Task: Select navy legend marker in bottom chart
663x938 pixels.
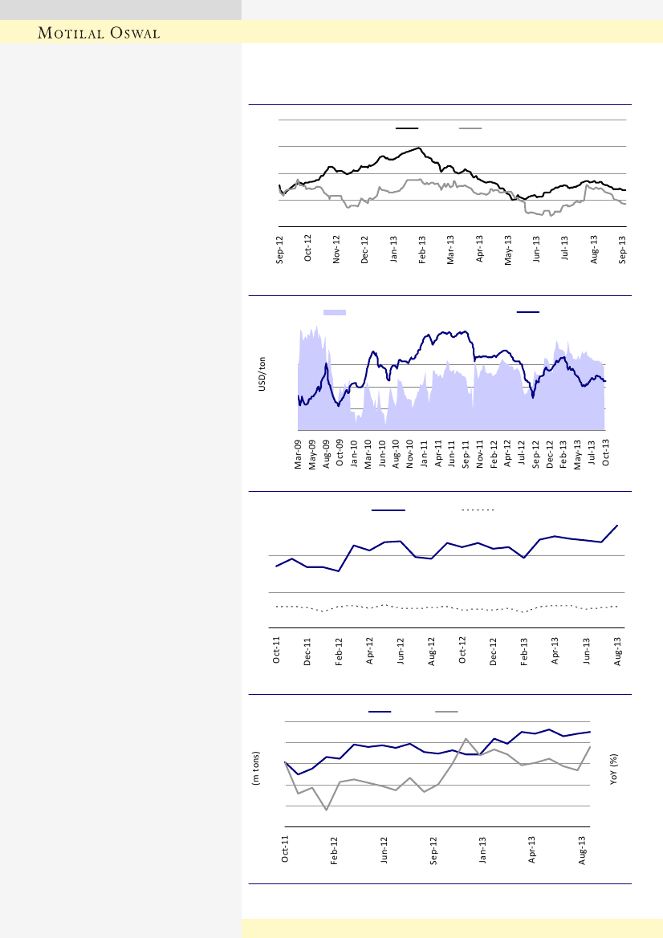Action: [x=380, y=711]
